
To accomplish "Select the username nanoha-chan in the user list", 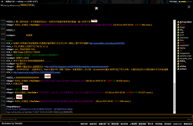I will (x=185, y=56).
